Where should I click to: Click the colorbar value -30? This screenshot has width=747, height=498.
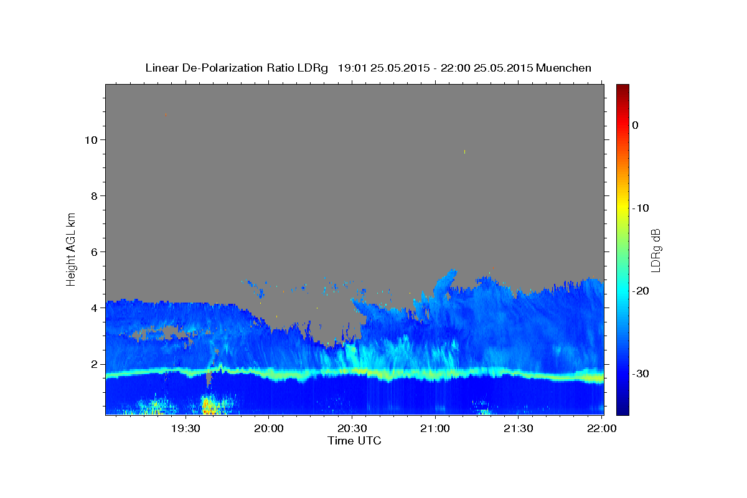pos(641,374)
